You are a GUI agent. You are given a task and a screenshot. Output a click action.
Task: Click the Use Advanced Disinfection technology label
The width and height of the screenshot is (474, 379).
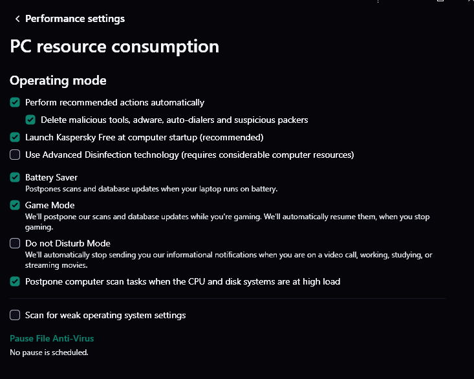tap(189, 155)
